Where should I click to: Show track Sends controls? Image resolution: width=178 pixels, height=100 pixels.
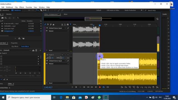(x=51, y=24)
